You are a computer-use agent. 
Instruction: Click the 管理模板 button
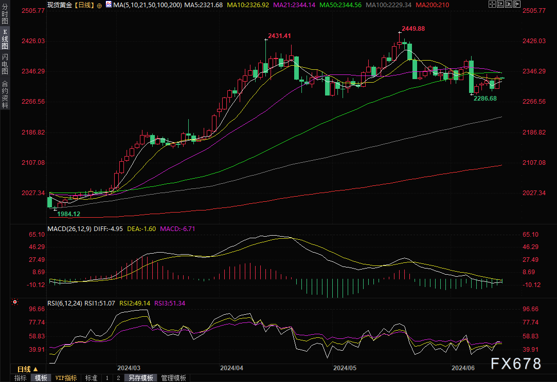tap(173, 378)
